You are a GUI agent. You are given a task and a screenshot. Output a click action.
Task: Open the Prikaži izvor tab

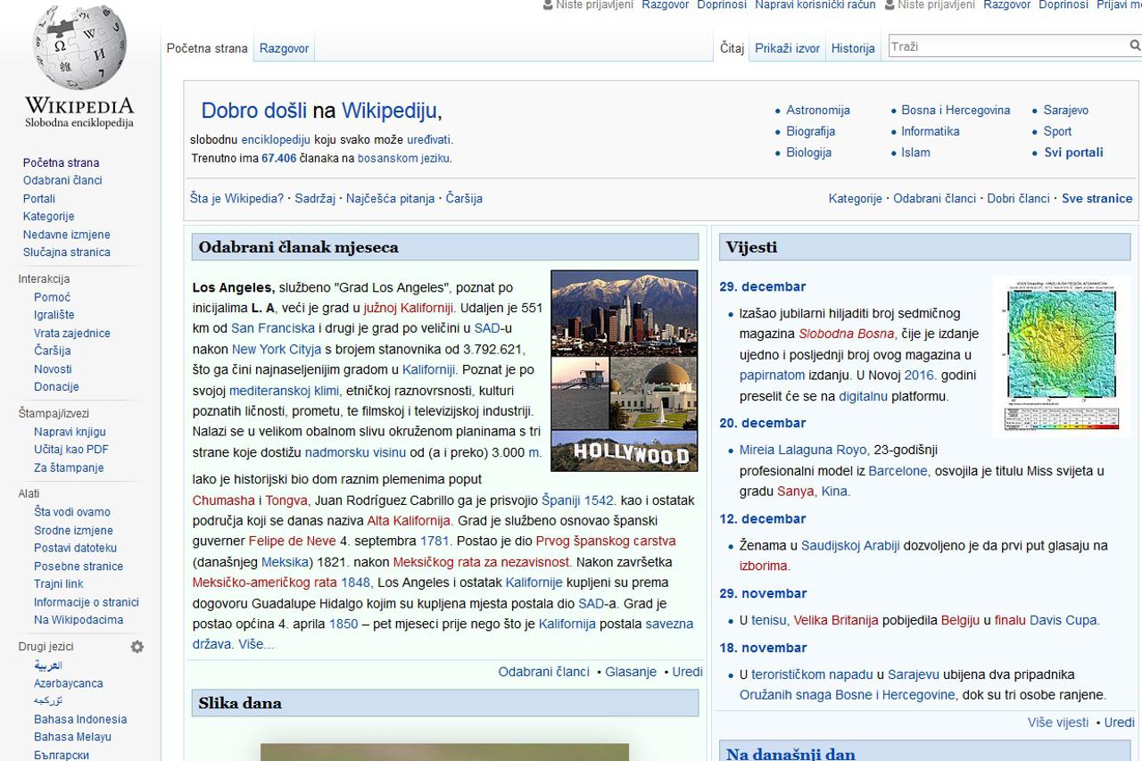tap(786, 47)
